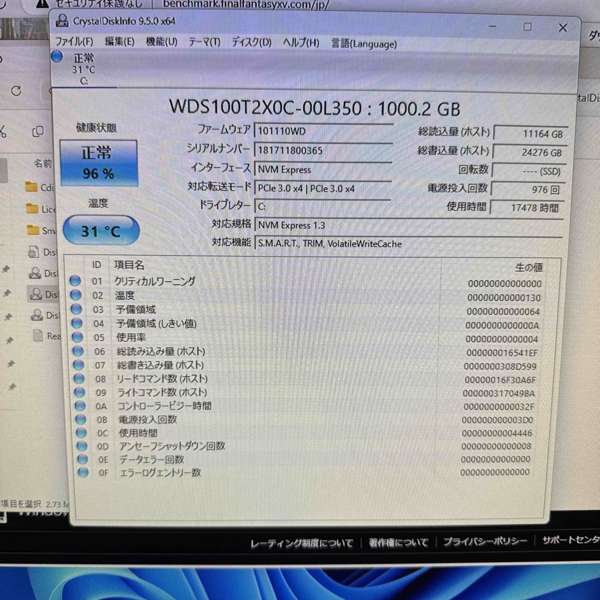Click the blue health indicator dot above C:
This screenshot has width=600, height=600.
57,57
